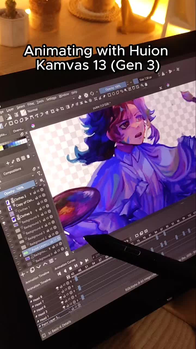Move the layer up
196x349 pixels.
coord(45,264)
